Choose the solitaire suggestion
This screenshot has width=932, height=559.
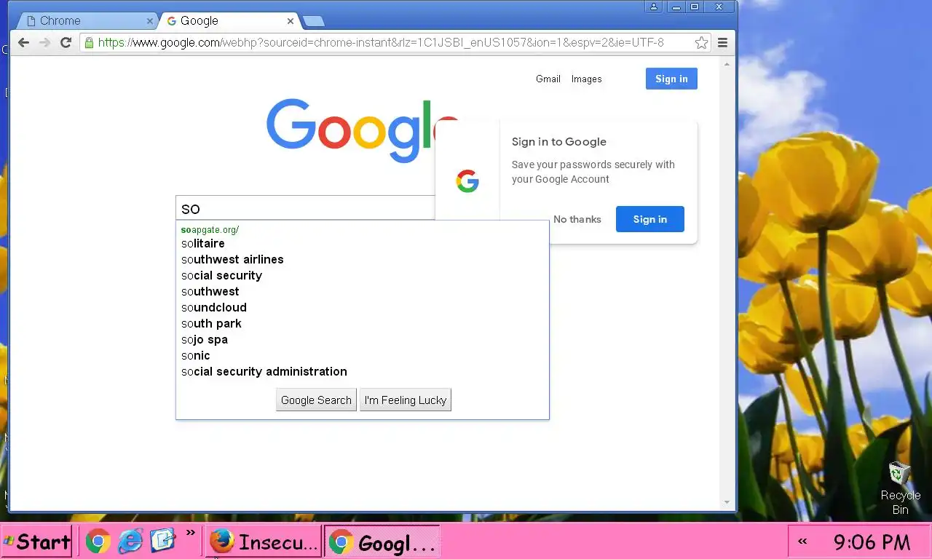coord(362,244)
